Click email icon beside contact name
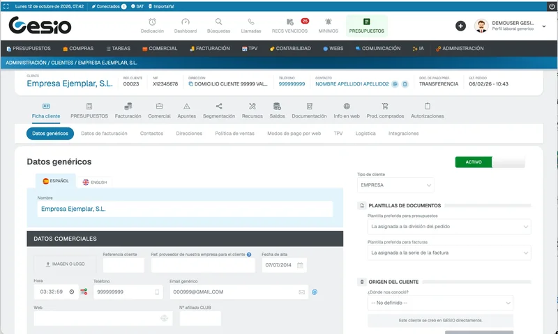This screenshot has width=558, height=334. 395,84
